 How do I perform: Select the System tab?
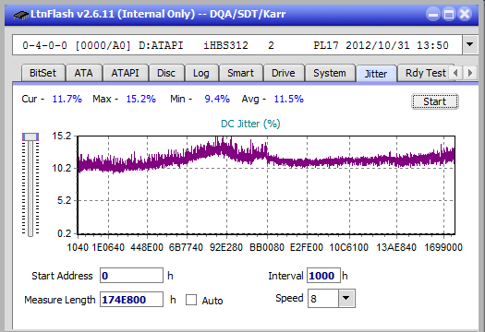point(330,73)
